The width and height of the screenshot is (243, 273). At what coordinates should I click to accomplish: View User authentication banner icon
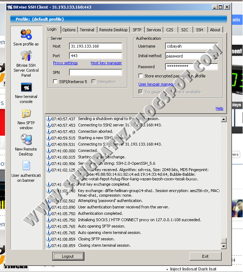[26, 165]
